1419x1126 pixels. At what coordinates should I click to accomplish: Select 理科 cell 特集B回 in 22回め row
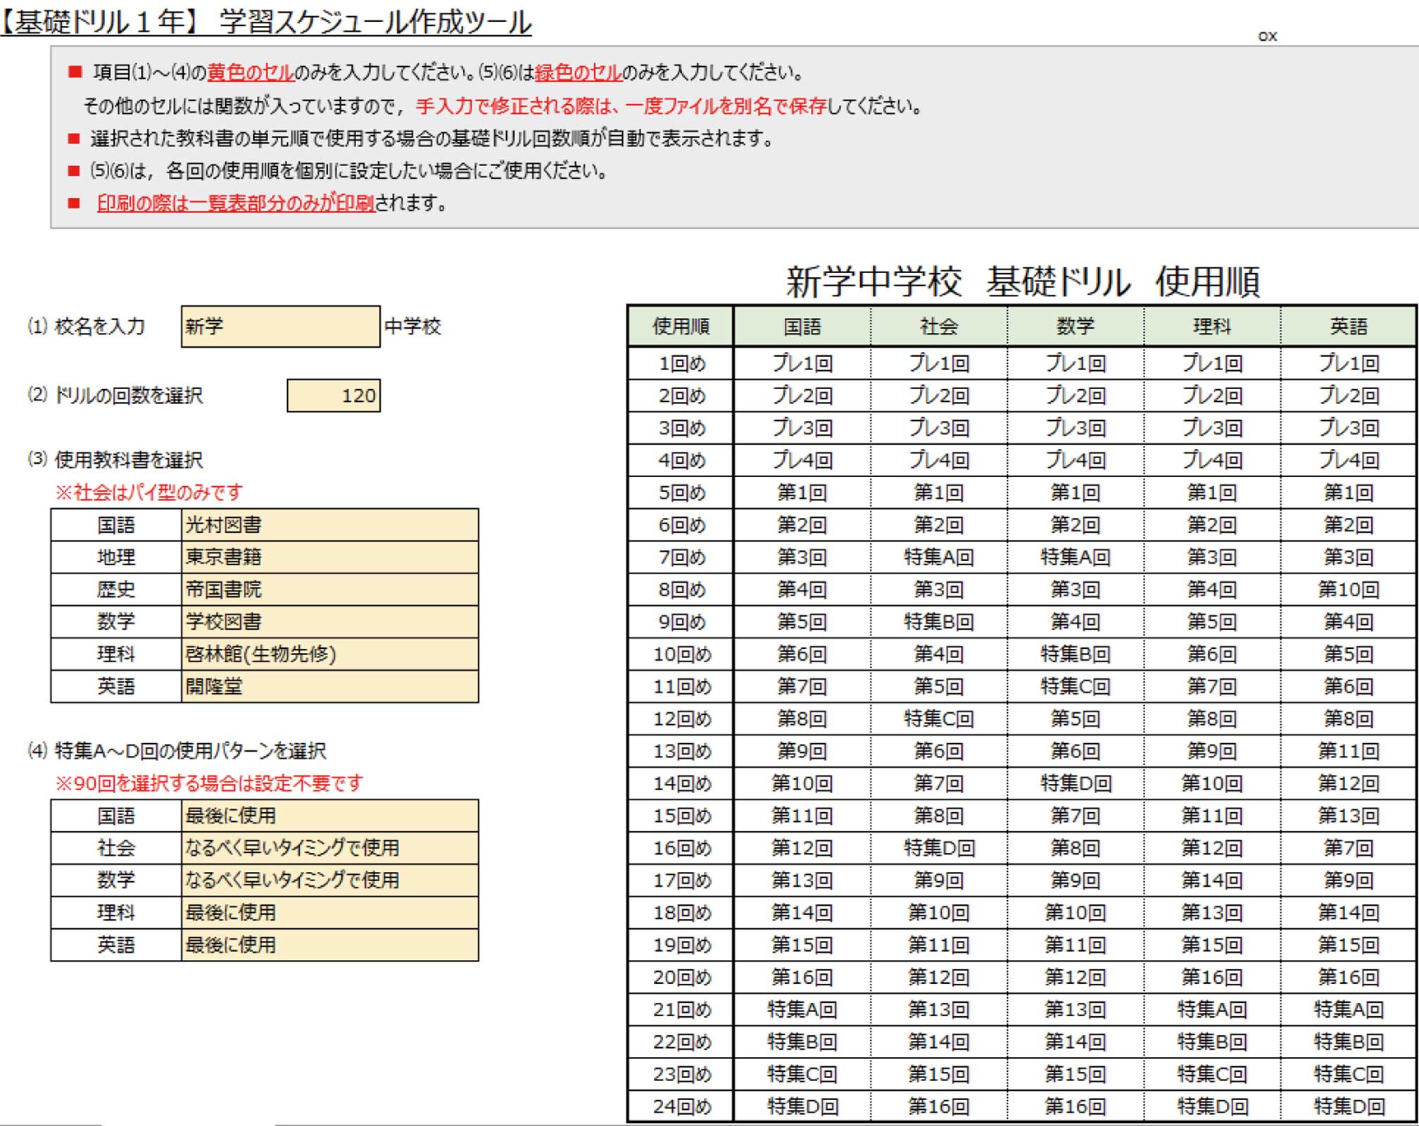point(1212,1042)
